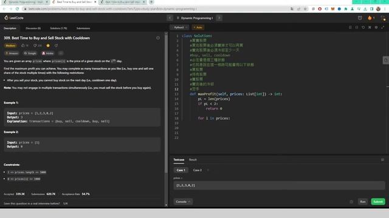Click the feedback icon right of problem title

click(158, 38)
